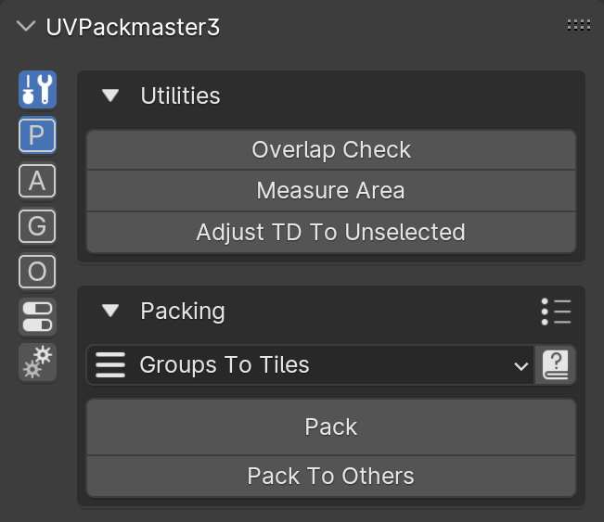
Task: Start packing with the Pack button
Action: (331, 427)
